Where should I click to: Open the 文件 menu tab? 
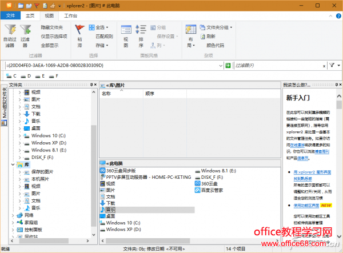[x=10, y=16]
